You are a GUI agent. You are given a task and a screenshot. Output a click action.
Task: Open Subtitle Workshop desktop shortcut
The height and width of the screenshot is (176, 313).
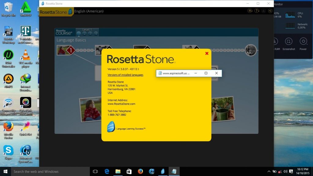tap(8, 35)
